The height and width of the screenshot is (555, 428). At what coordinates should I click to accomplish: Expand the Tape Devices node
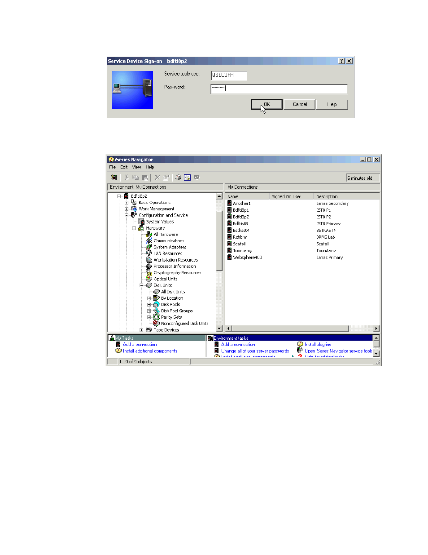pyautogui.click(x=142, y=330)
